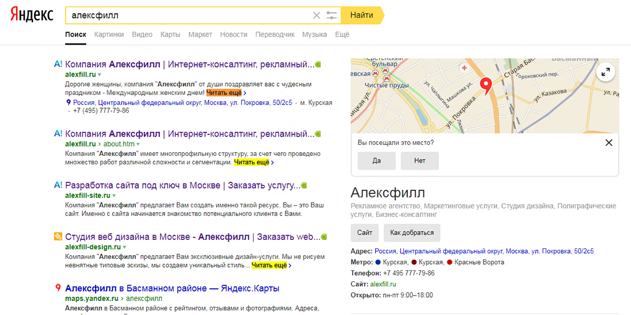This screenshot has width=631, height=315.
Task: Click favicon of the alexfill.ru about.htm result
Action: (58, 134)
